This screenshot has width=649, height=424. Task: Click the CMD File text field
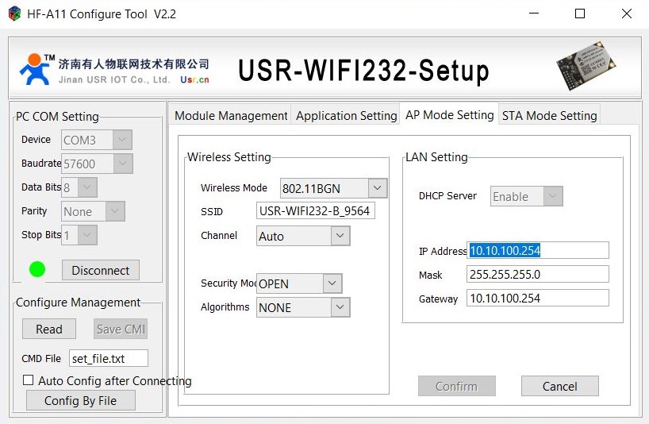[109, 359]
